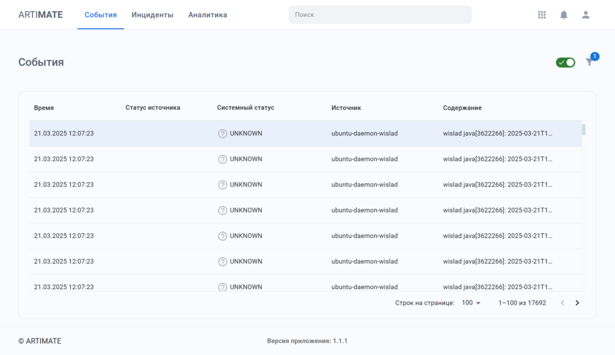Click the Системный статус column header
The height and width of the screenshot is (355, 615).
point(245,108)
